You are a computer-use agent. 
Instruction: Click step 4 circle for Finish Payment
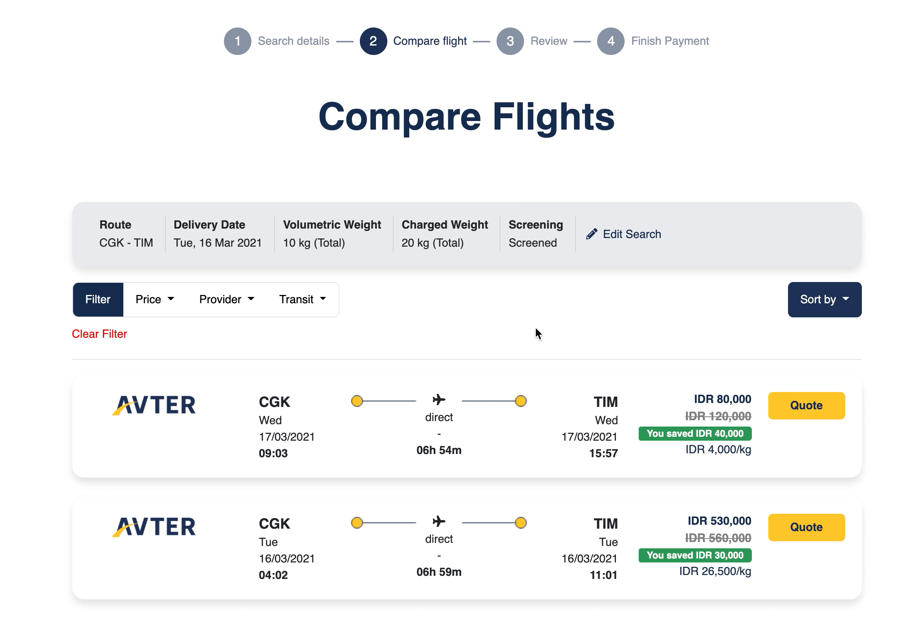(x=610, y=41)
